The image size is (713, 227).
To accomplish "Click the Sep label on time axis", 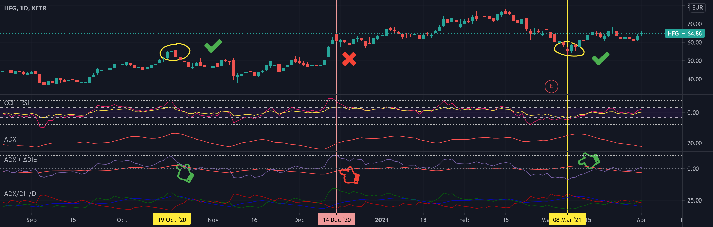I will pyautogui.click(x=31, y=220).
